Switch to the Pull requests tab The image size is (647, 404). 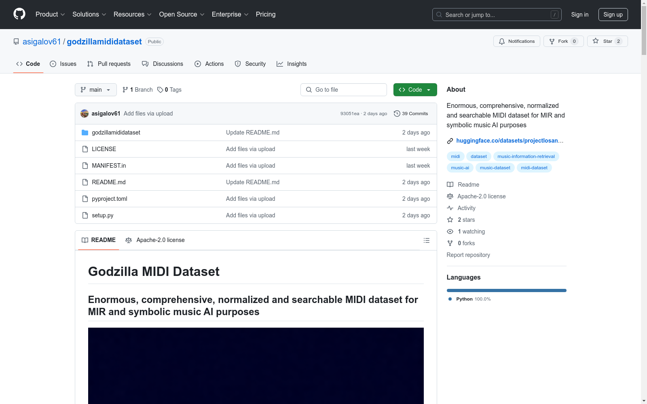(109, 64)
